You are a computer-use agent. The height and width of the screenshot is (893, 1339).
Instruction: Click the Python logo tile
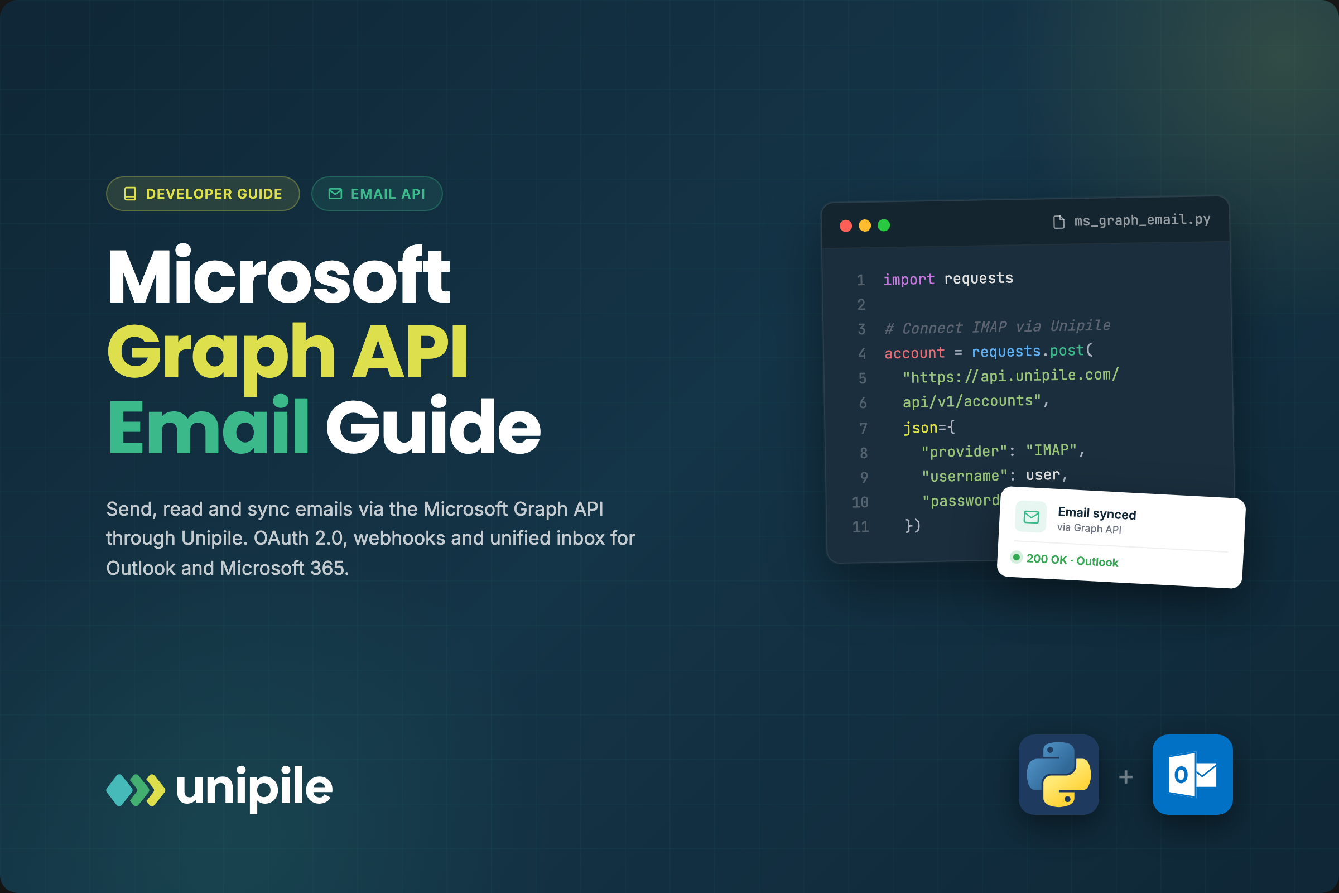point(1058,775)
